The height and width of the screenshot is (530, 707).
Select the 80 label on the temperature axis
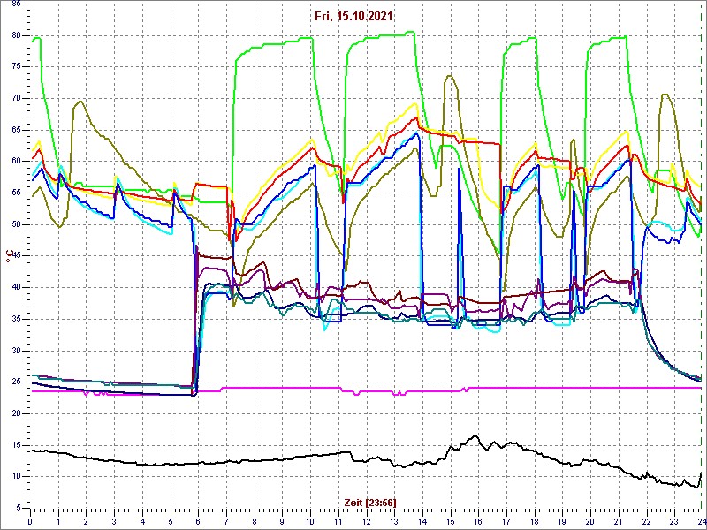coord(14,35)
